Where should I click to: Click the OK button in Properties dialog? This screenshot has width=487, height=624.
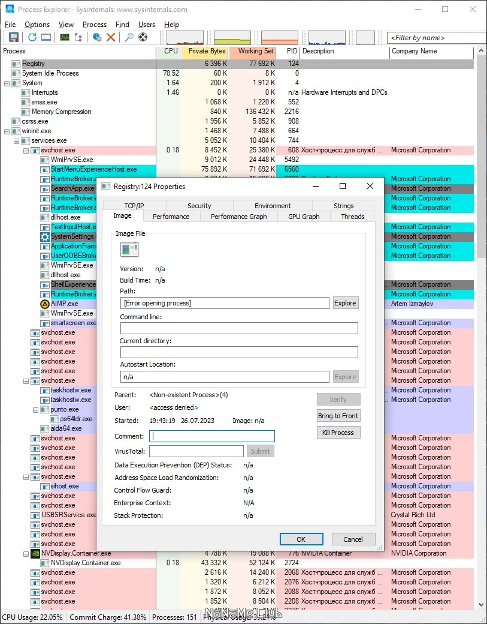click(301, 539)
